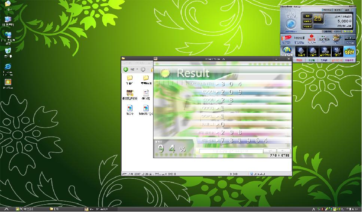Click the green text link in GetoGold bottom row

tap(312, 60)
